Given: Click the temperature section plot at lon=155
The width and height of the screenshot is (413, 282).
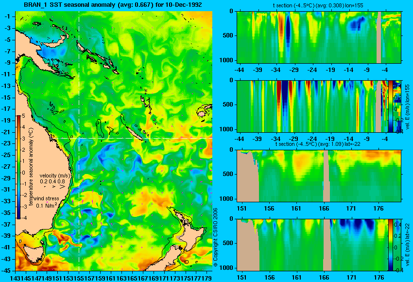Looking at the screenshot, I should coord(319,37).
